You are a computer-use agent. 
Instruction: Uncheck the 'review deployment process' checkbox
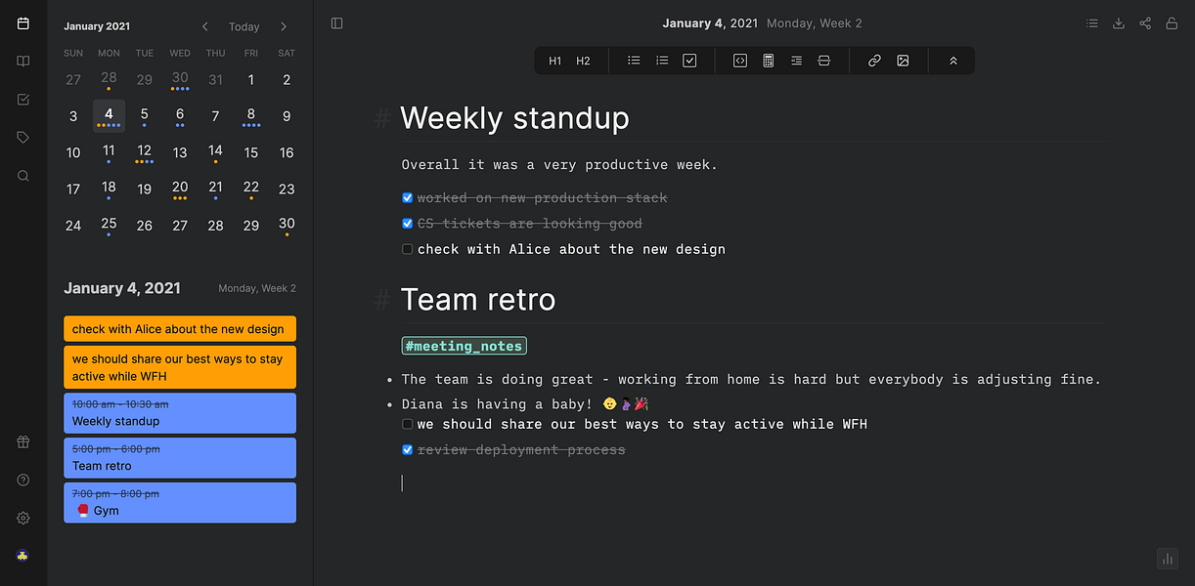point(408,450)
